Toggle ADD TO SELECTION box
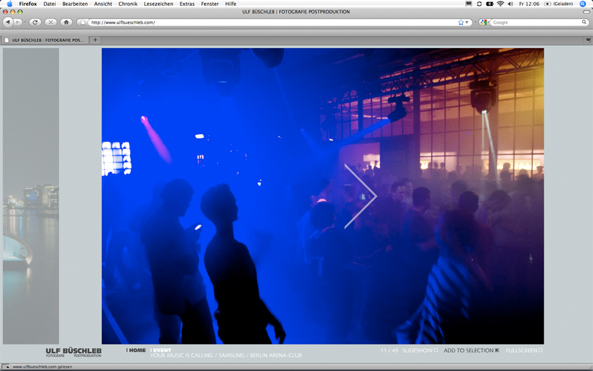 [x=496, y=350]
